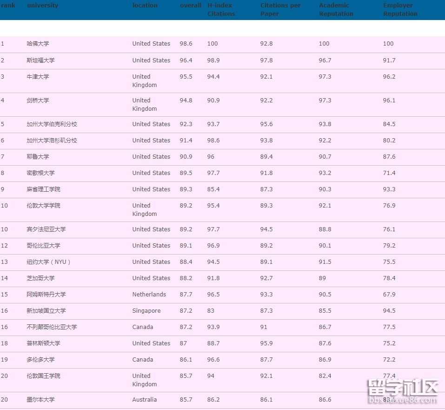Sort by H-index Citations column header
Image resolution: width=445 pixels, height=410 pixels.
(221, 9)
